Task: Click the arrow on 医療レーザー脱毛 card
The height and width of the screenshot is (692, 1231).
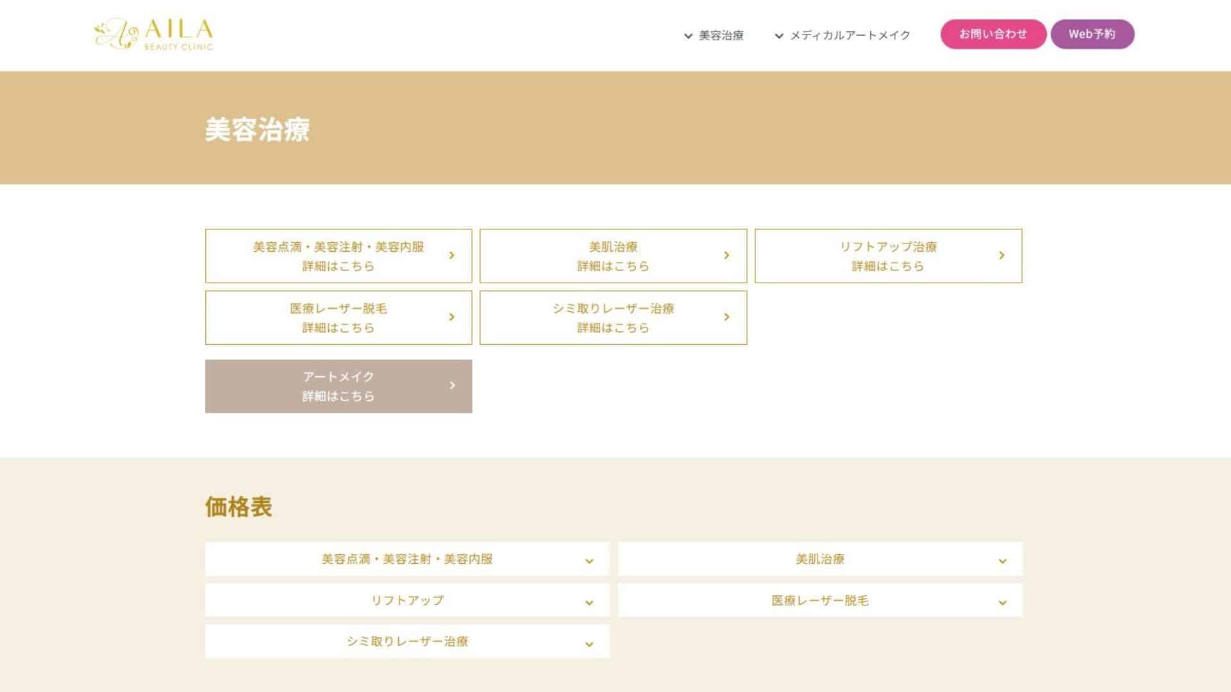Action: [x=451, y=317]
